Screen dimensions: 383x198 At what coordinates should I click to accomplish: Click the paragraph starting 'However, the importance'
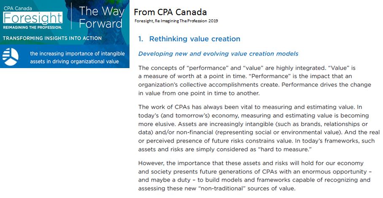(255, 176)
